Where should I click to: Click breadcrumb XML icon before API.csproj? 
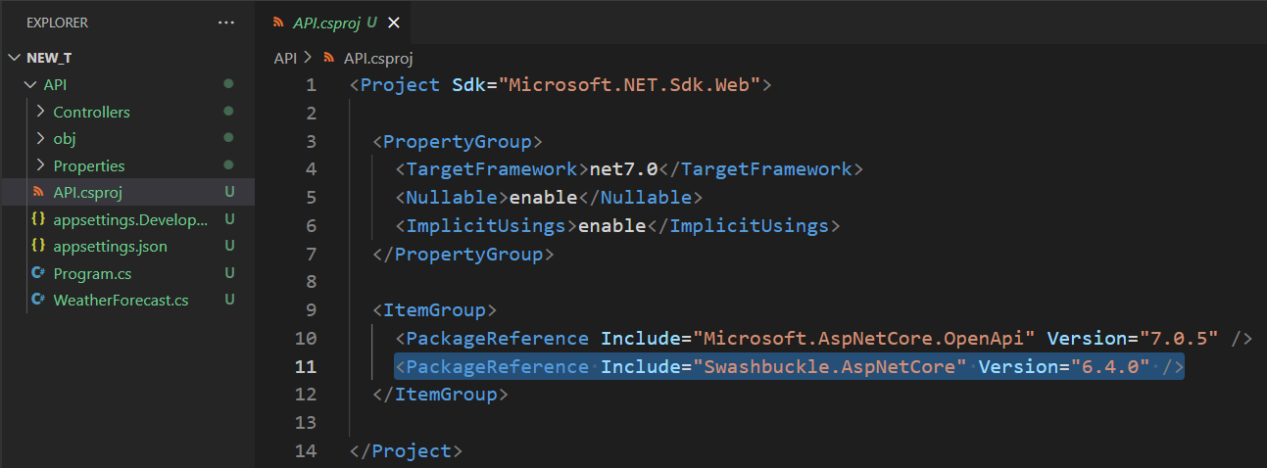329,58
